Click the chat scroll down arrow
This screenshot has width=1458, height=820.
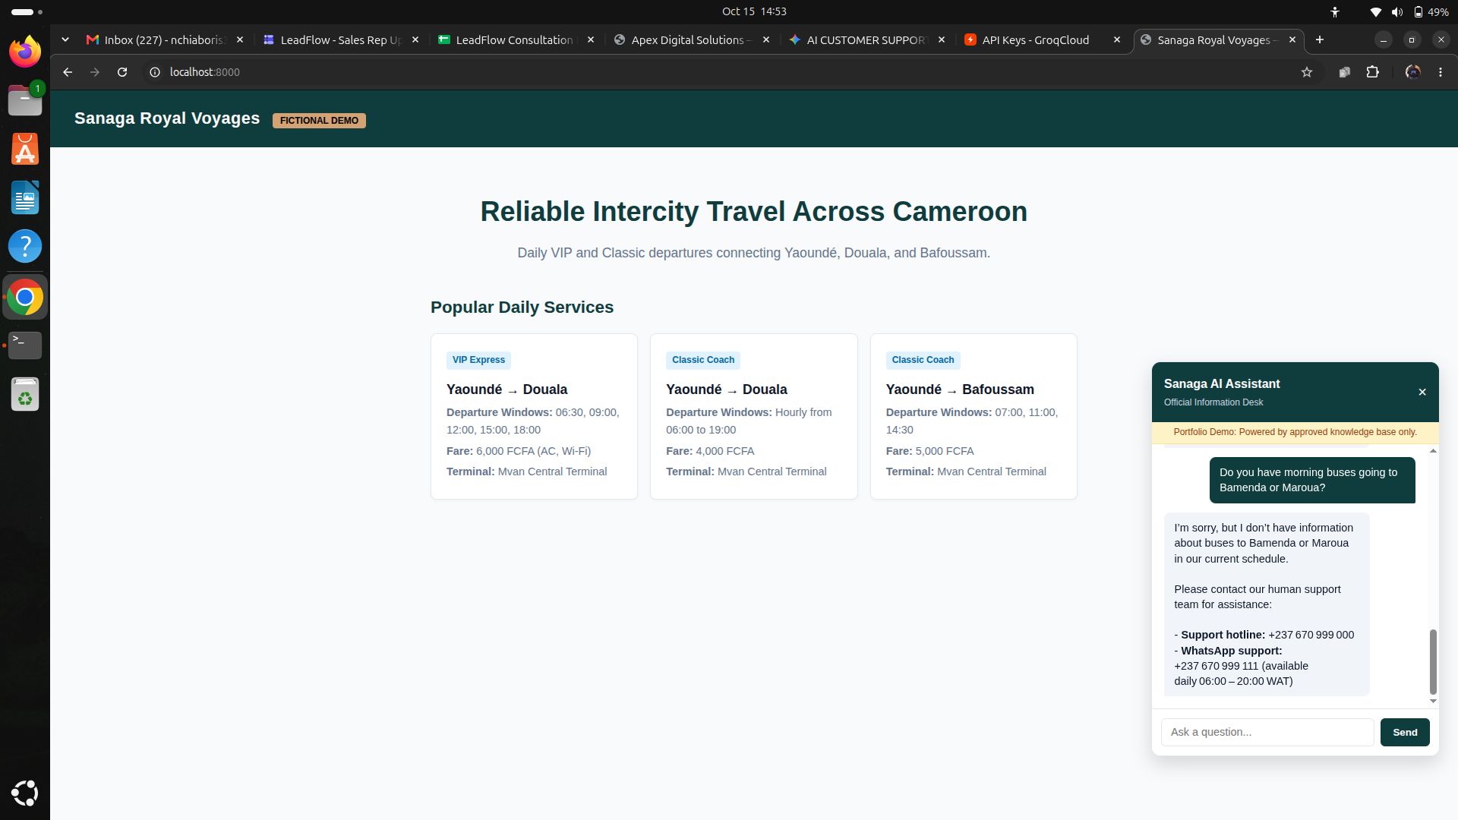(x=1433, y=701)
